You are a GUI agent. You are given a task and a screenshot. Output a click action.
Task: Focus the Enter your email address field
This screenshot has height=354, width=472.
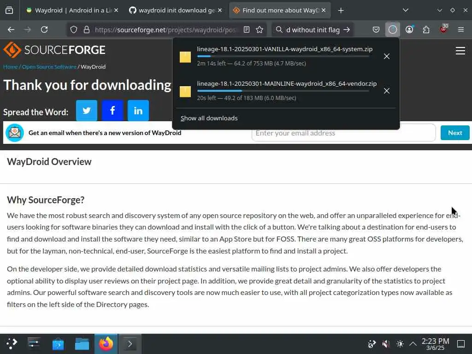click(343, 133)
